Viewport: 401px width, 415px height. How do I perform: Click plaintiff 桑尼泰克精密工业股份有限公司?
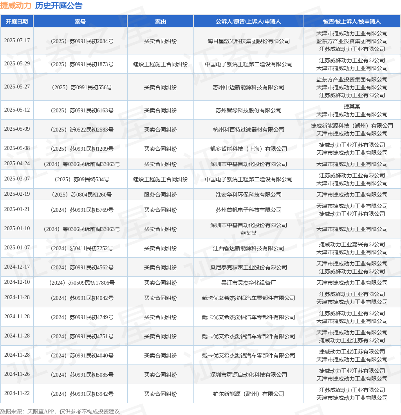tap(248, 267)
